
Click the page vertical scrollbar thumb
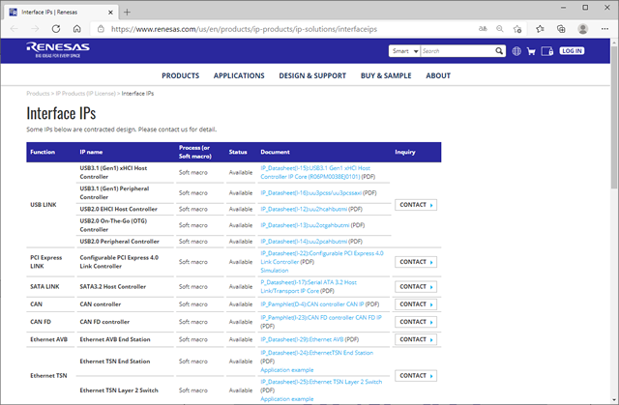(615, 118)
